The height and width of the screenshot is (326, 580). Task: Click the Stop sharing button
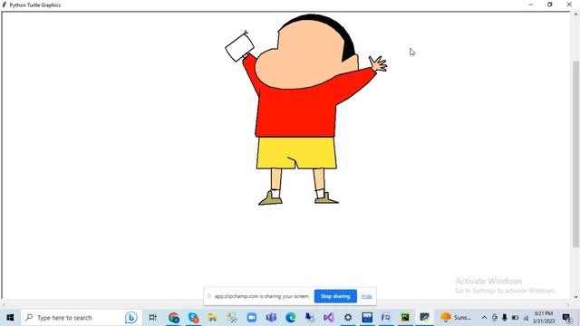(x=335, y=296)
